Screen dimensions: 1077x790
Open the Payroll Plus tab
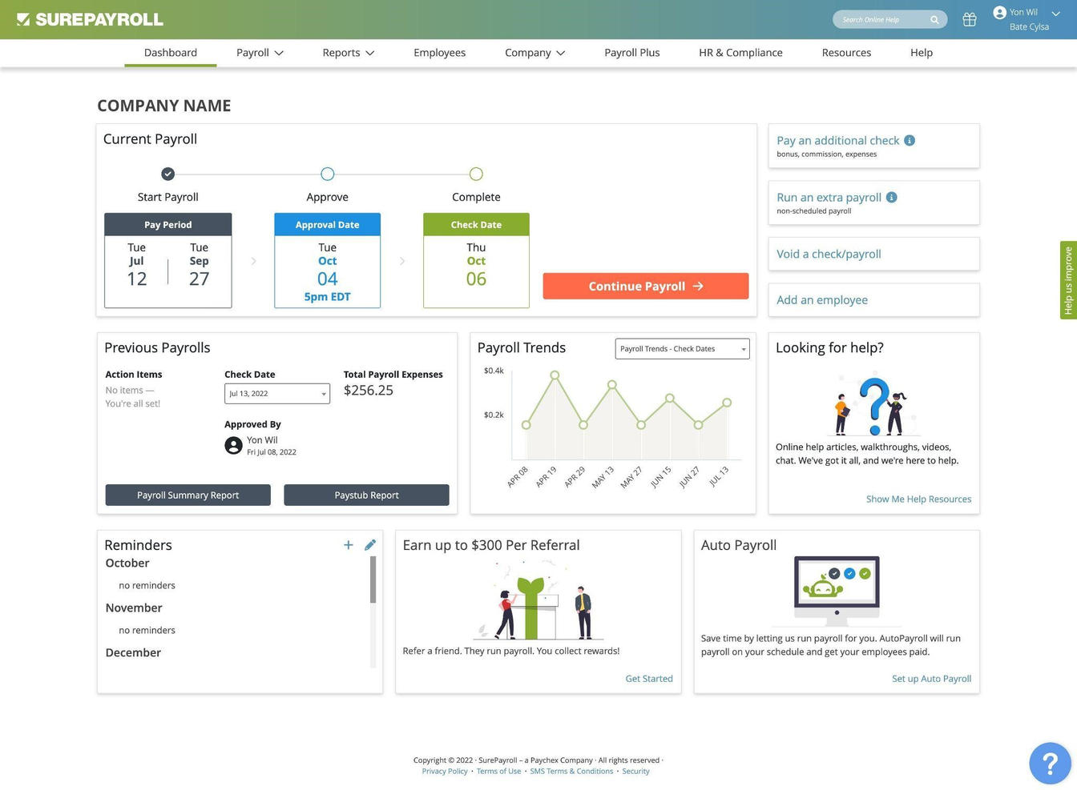click(632, 53)
